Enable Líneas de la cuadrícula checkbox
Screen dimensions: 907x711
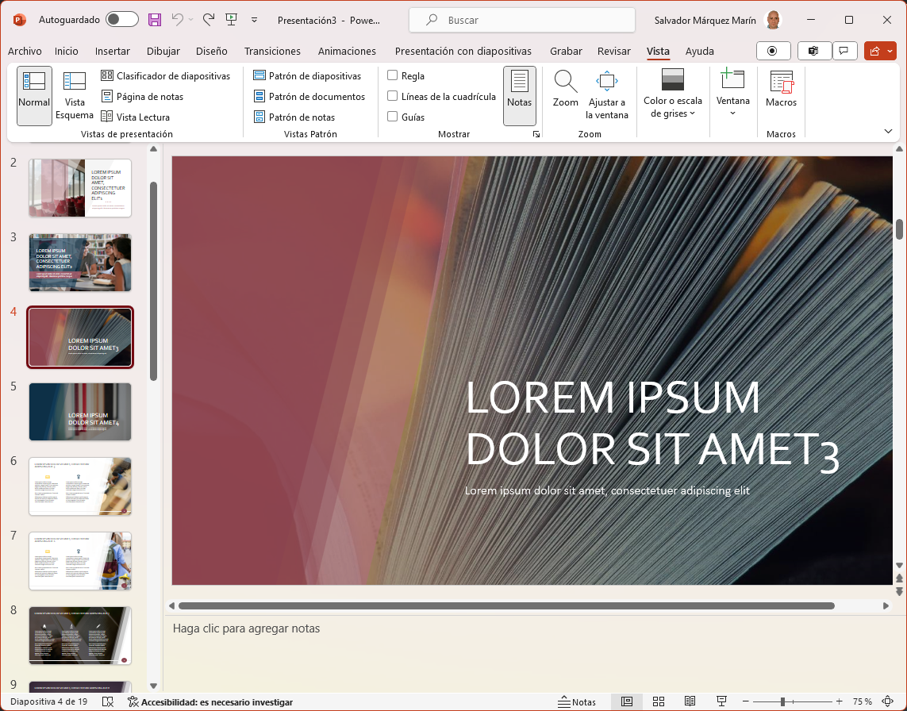[x=392, y=96]
